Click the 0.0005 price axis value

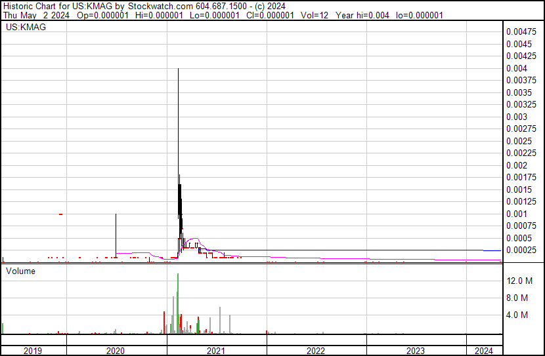(519, 239)
